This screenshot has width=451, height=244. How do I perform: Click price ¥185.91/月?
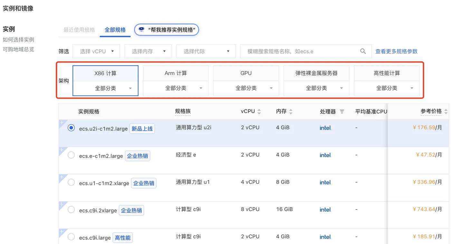427,237
